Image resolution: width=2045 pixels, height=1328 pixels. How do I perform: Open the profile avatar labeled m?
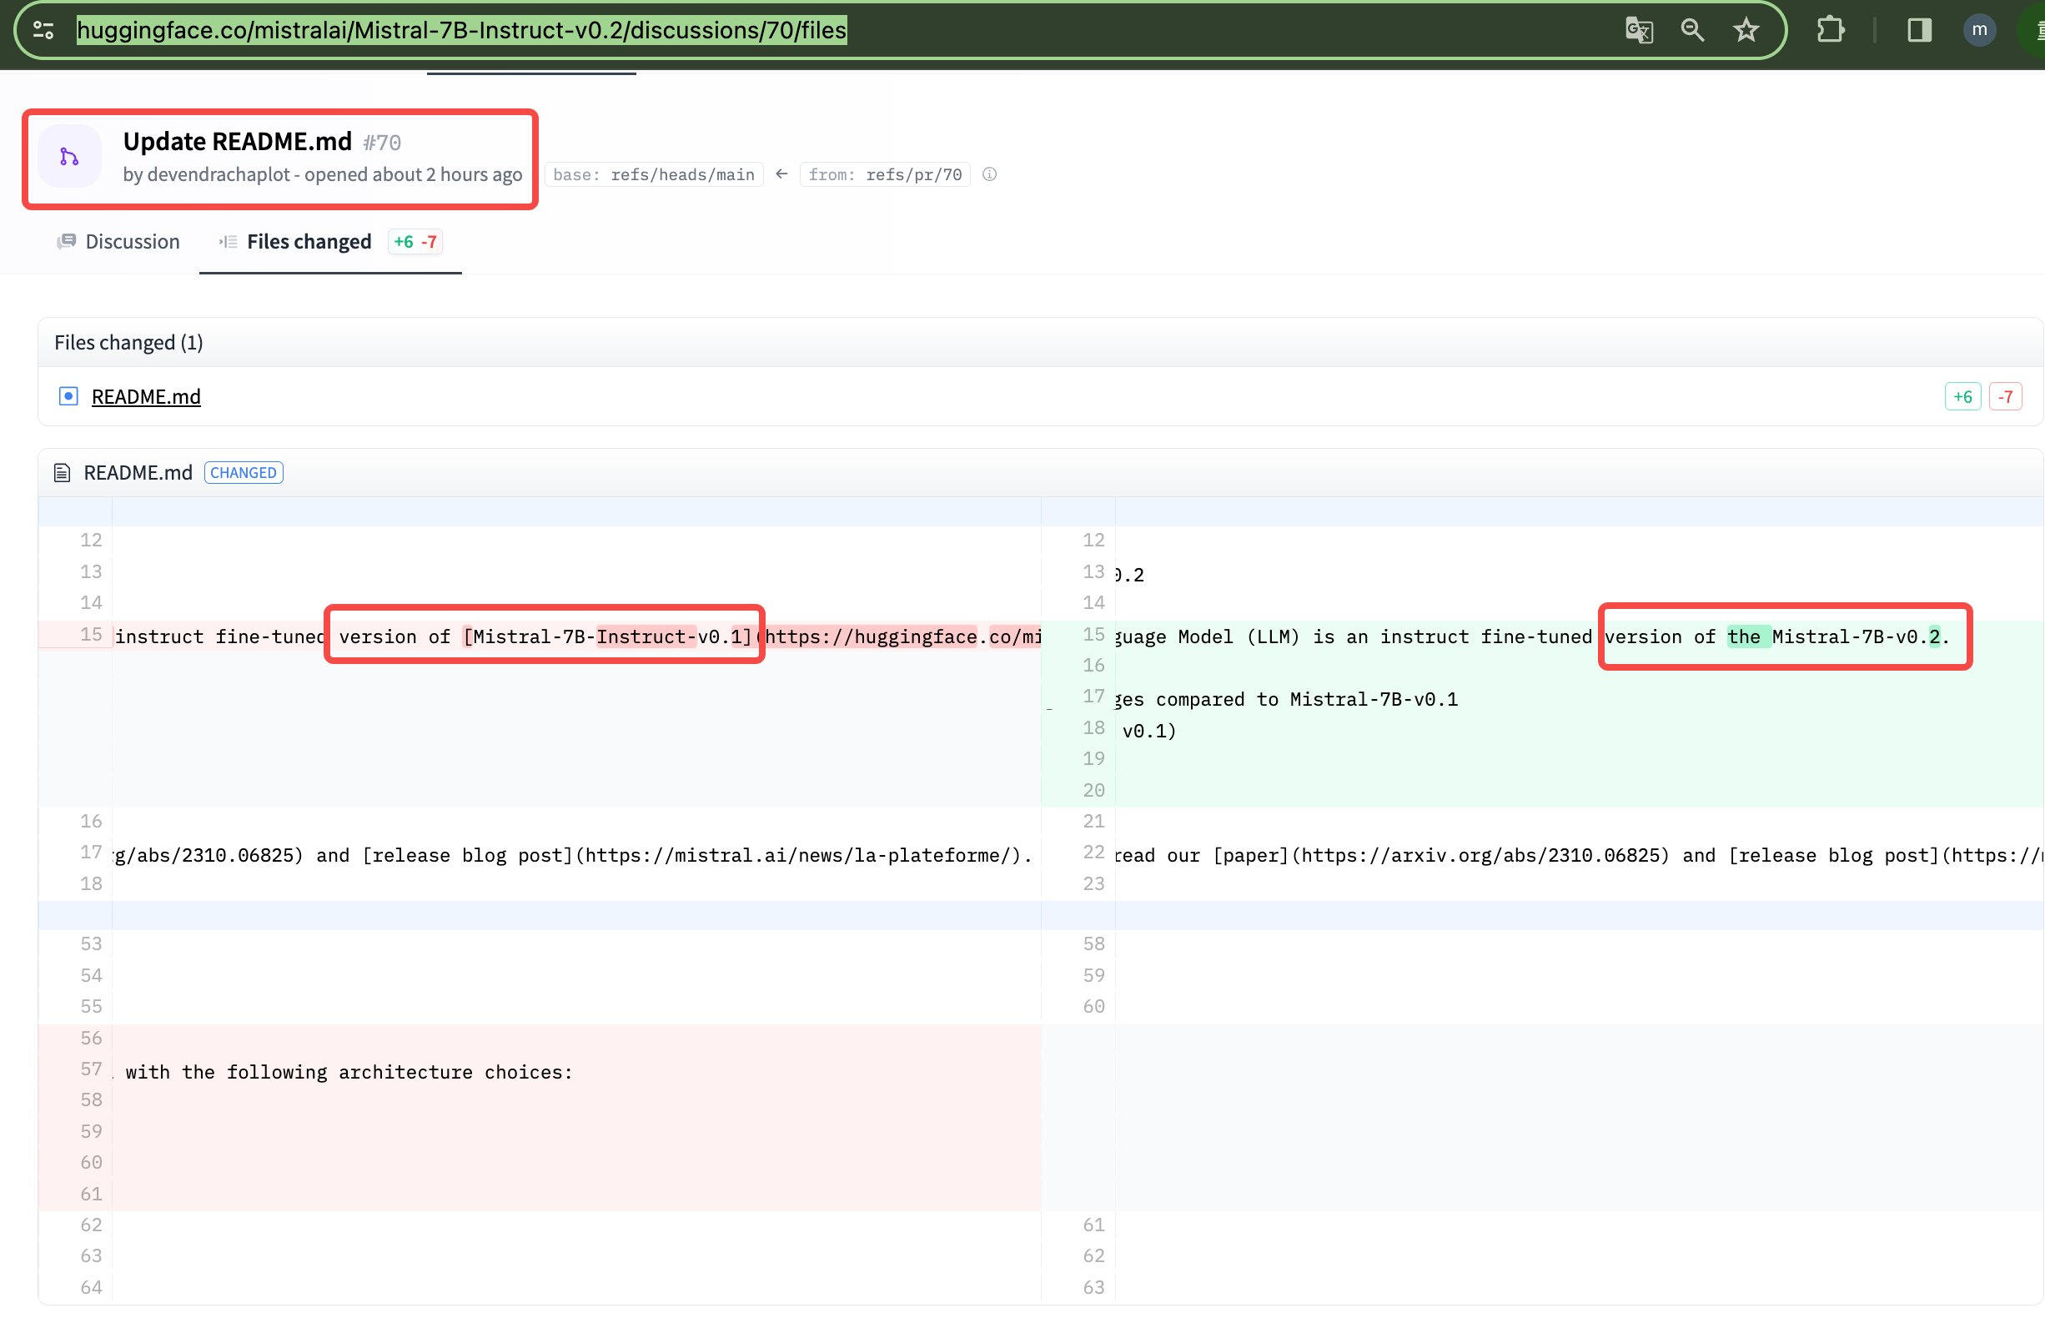coord(1979,31)
